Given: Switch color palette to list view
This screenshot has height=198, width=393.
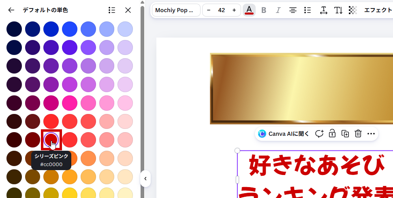Looking at the screenshot, I should pos(112,10).
